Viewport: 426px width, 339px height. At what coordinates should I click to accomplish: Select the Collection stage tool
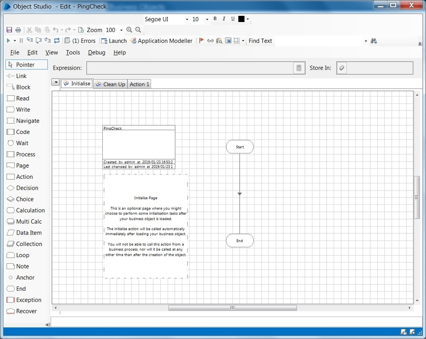click(x=25, y=244)
